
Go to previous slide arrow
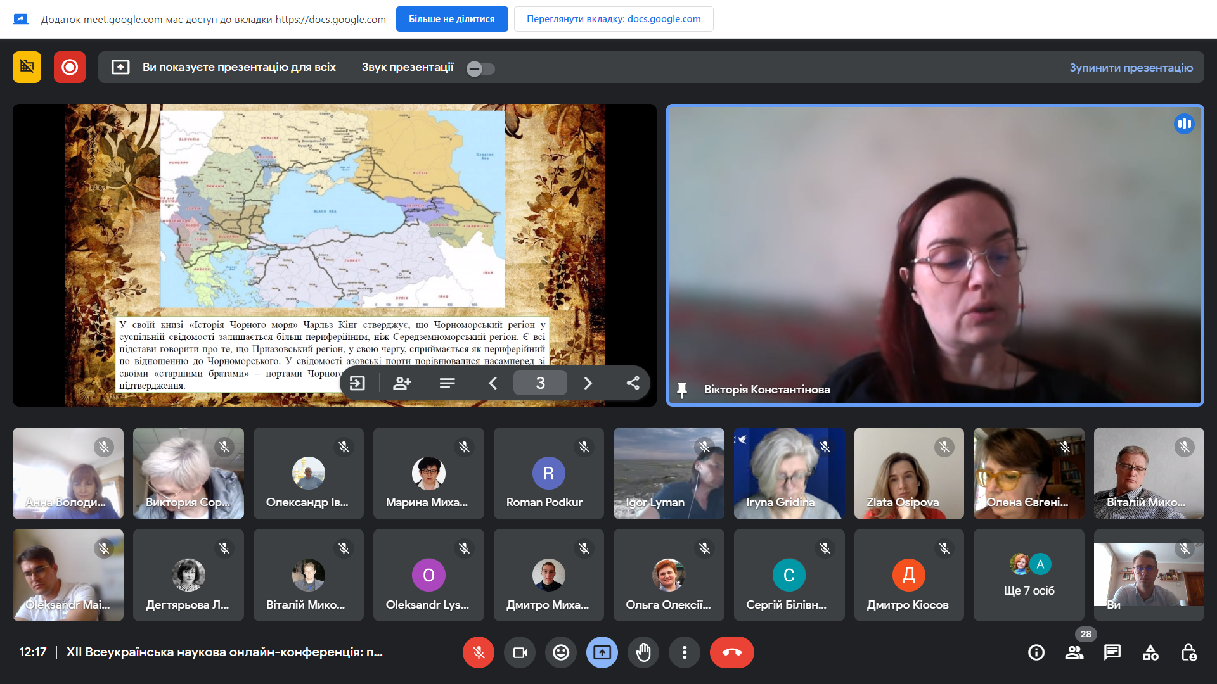click(x=493, y=383)
